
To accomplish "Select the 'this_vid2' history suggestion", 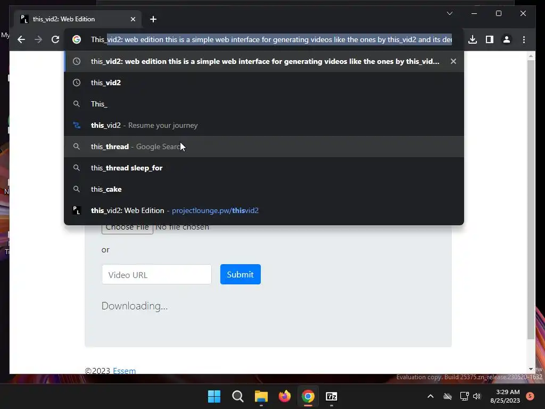I will coord(264,83).
